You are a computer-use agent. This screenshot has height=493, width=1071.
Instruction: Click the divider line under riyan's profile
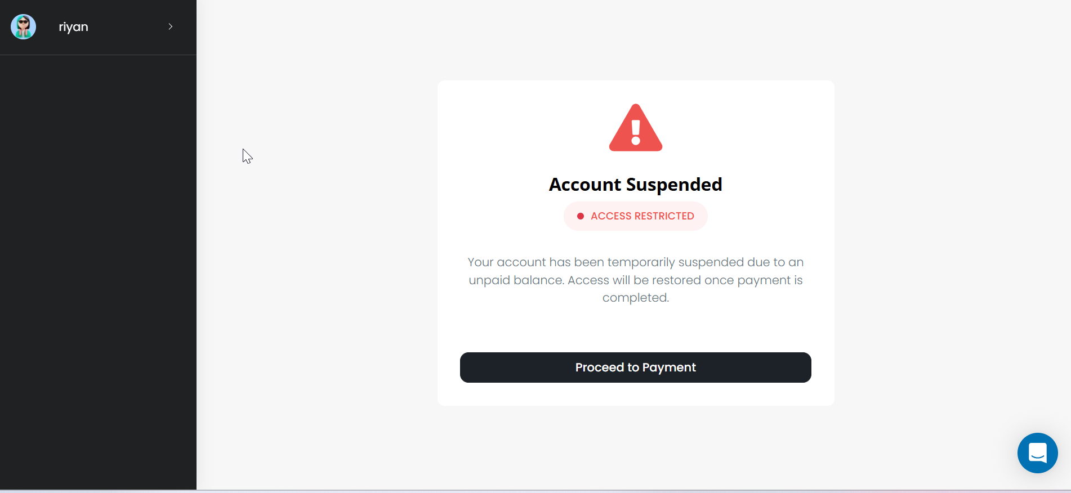pos(98,55)
